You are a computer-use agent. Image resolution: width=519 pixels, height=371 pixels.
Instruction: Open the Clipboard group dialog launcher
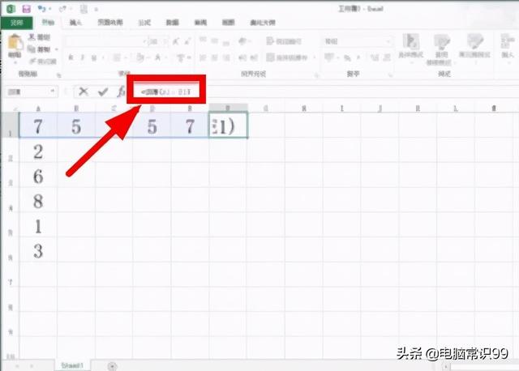(x=59, y=75)
